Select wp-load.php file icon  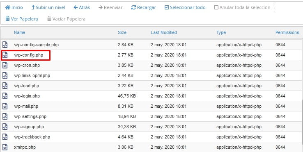pos(5,86)
